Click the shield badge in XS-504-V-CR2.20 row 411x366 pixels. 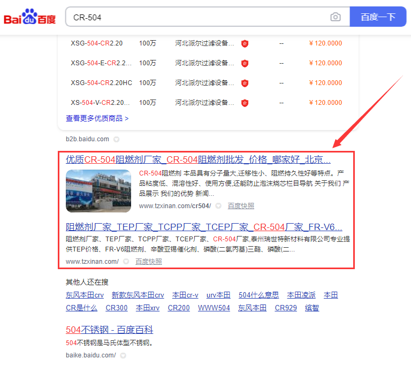pos(245,103)
